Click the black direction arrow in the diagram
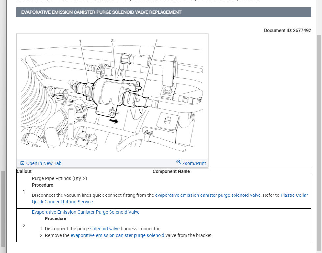Screen dimensions: 322x253 pyautogui.click(x=114, y=121)
